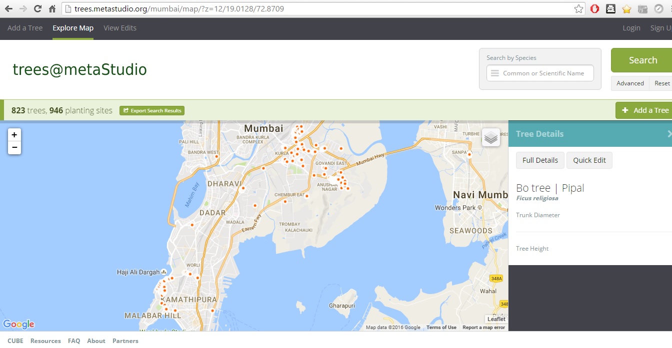Go back using the browser back arrow
672x348 pixels.
[x=8, y=9]
